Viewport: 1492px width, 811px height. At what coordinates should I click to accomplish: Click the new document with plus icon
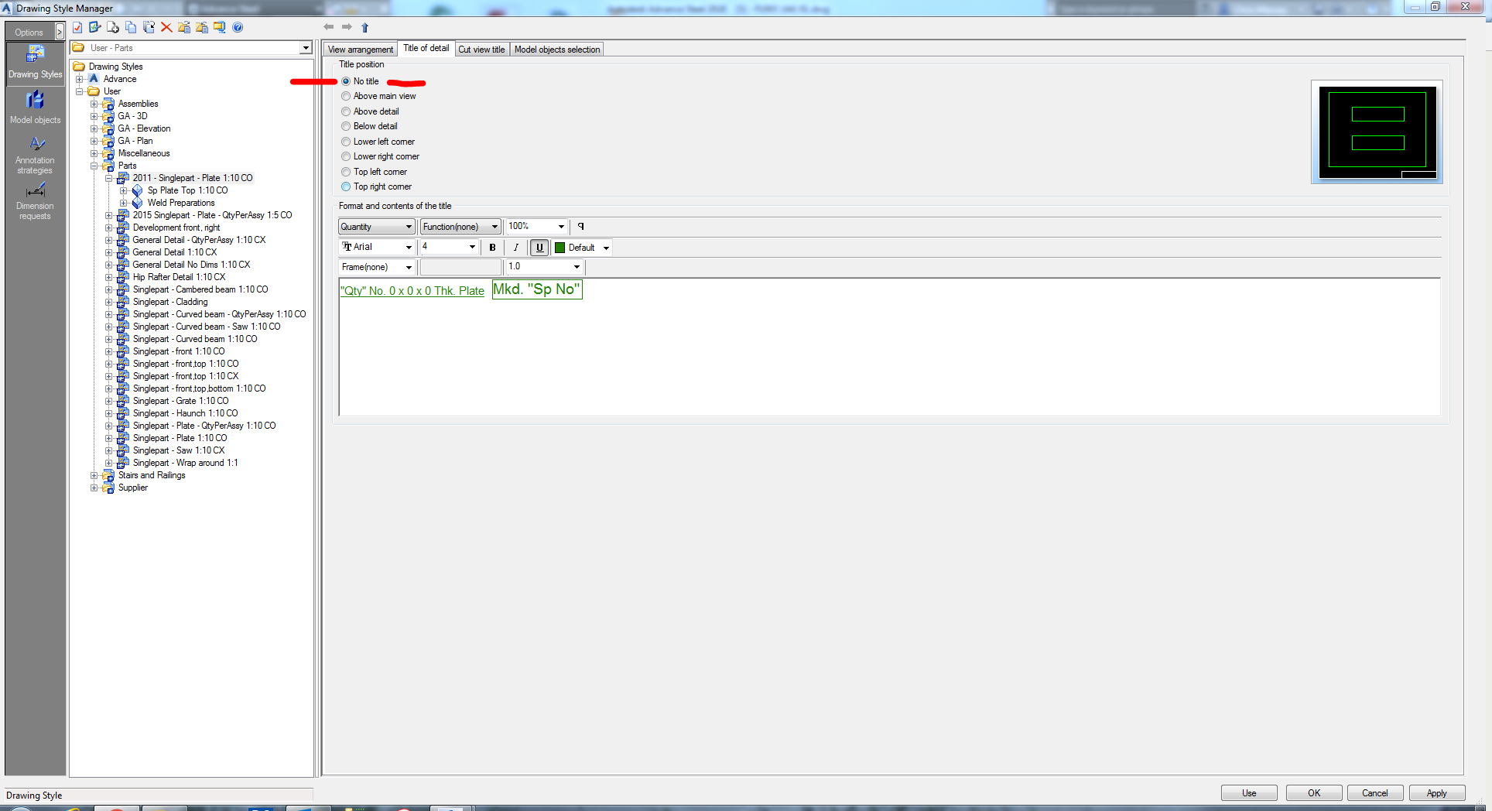pos(113,27)
